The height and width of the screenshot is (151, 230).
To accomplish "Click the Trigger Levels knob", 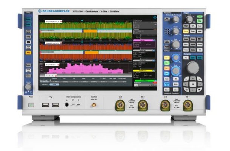I will click(189, 19).
